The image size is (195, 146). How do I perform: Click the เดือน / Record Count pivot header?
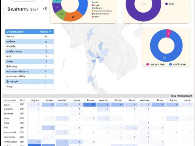[x=182, y=96]
